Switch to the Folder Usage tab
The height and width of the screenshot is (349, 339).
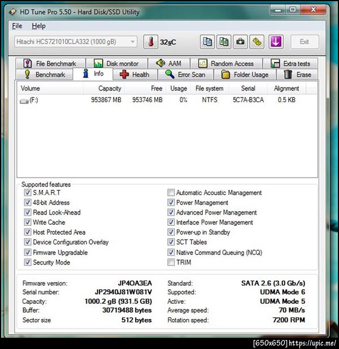click(245, 75)
